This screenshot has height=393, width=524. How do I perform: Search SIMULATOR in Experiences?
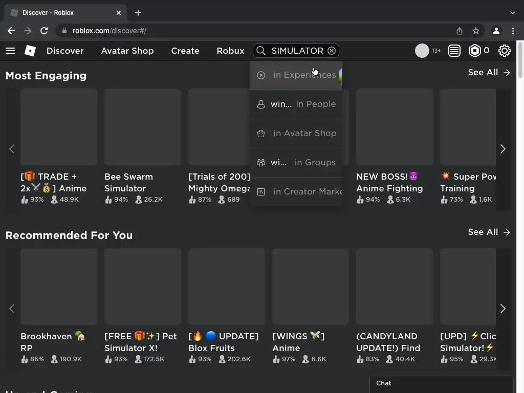click(x=296, y=75)
